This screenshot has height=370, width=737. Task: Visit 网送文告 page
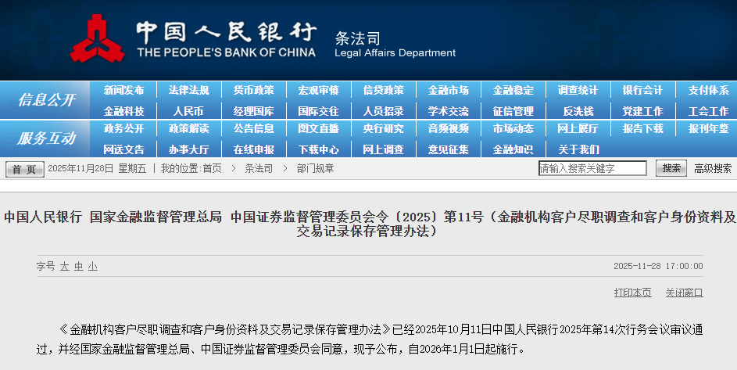(x=123, y=149)
